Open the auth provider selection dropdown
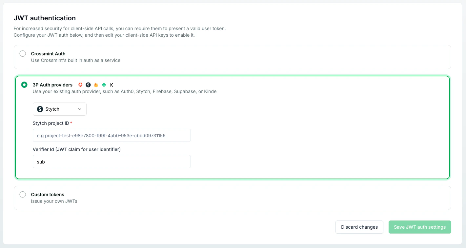466x248 pixels. (59, 109)
